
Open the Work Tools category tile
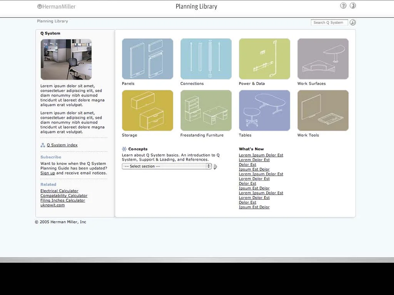[323, 111]
